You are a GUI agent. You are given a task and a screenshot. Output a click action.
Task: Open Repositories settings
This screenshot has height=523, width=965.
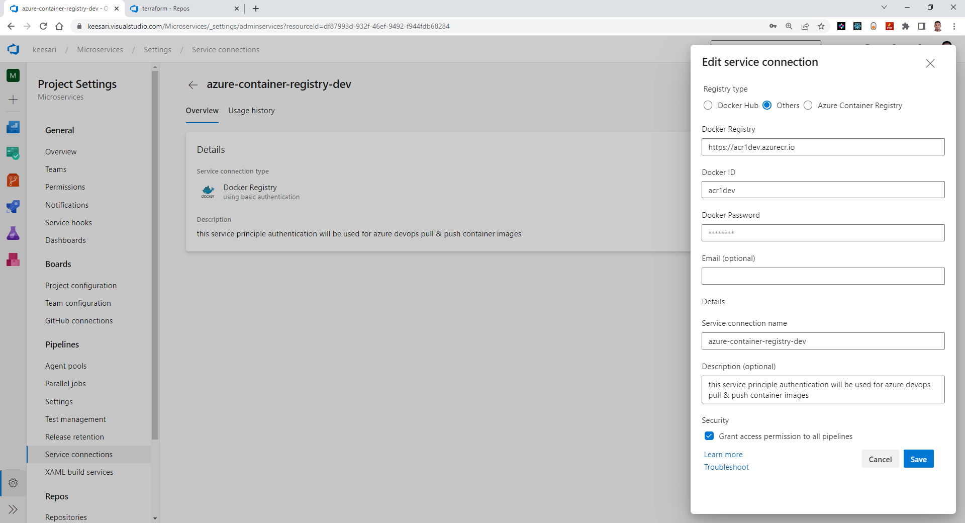(x=66, y=517)
